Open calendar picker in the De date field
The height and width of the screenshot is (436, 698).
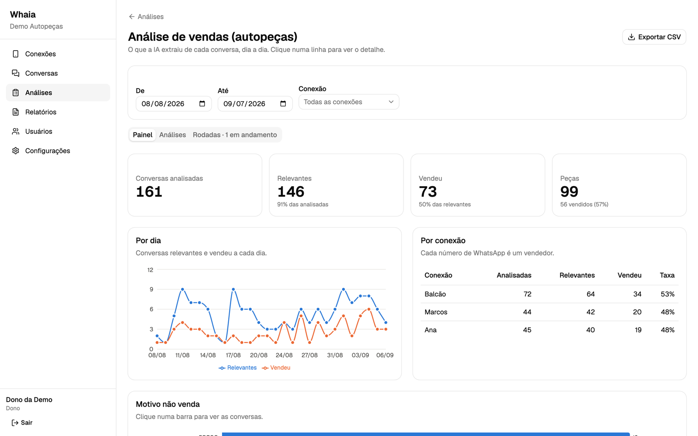(x=202, y=104)
